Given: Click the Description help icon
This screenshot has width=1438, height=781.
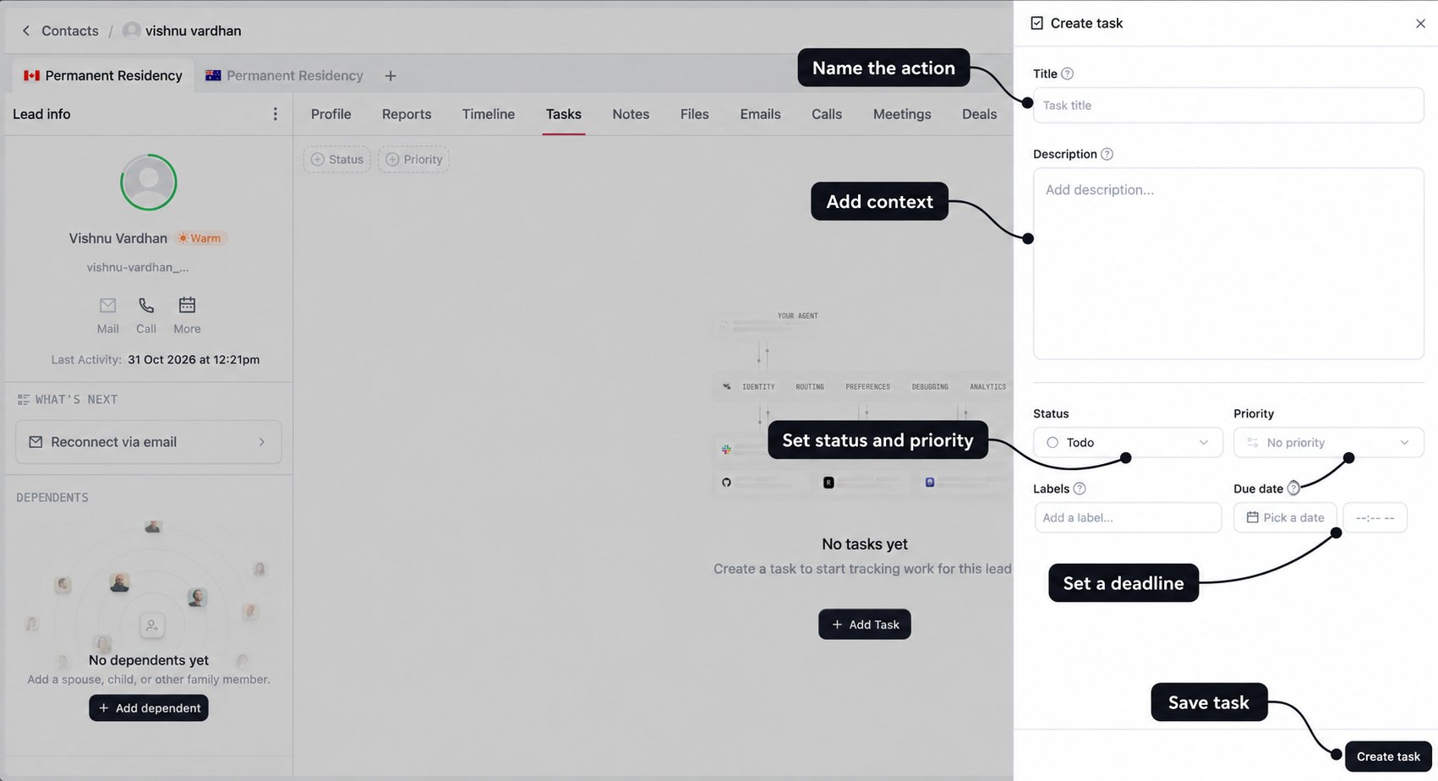Looking at the screenshot, I should (1107, 154).
